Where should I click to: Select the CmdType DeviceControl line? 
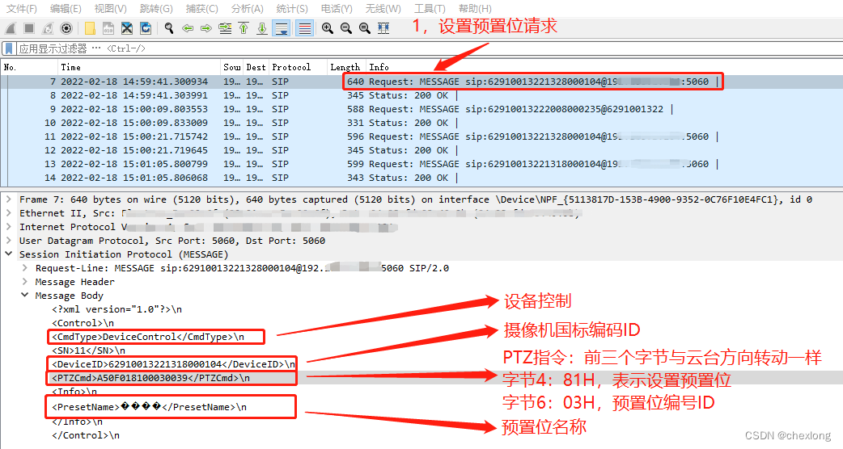coord(148,337)
